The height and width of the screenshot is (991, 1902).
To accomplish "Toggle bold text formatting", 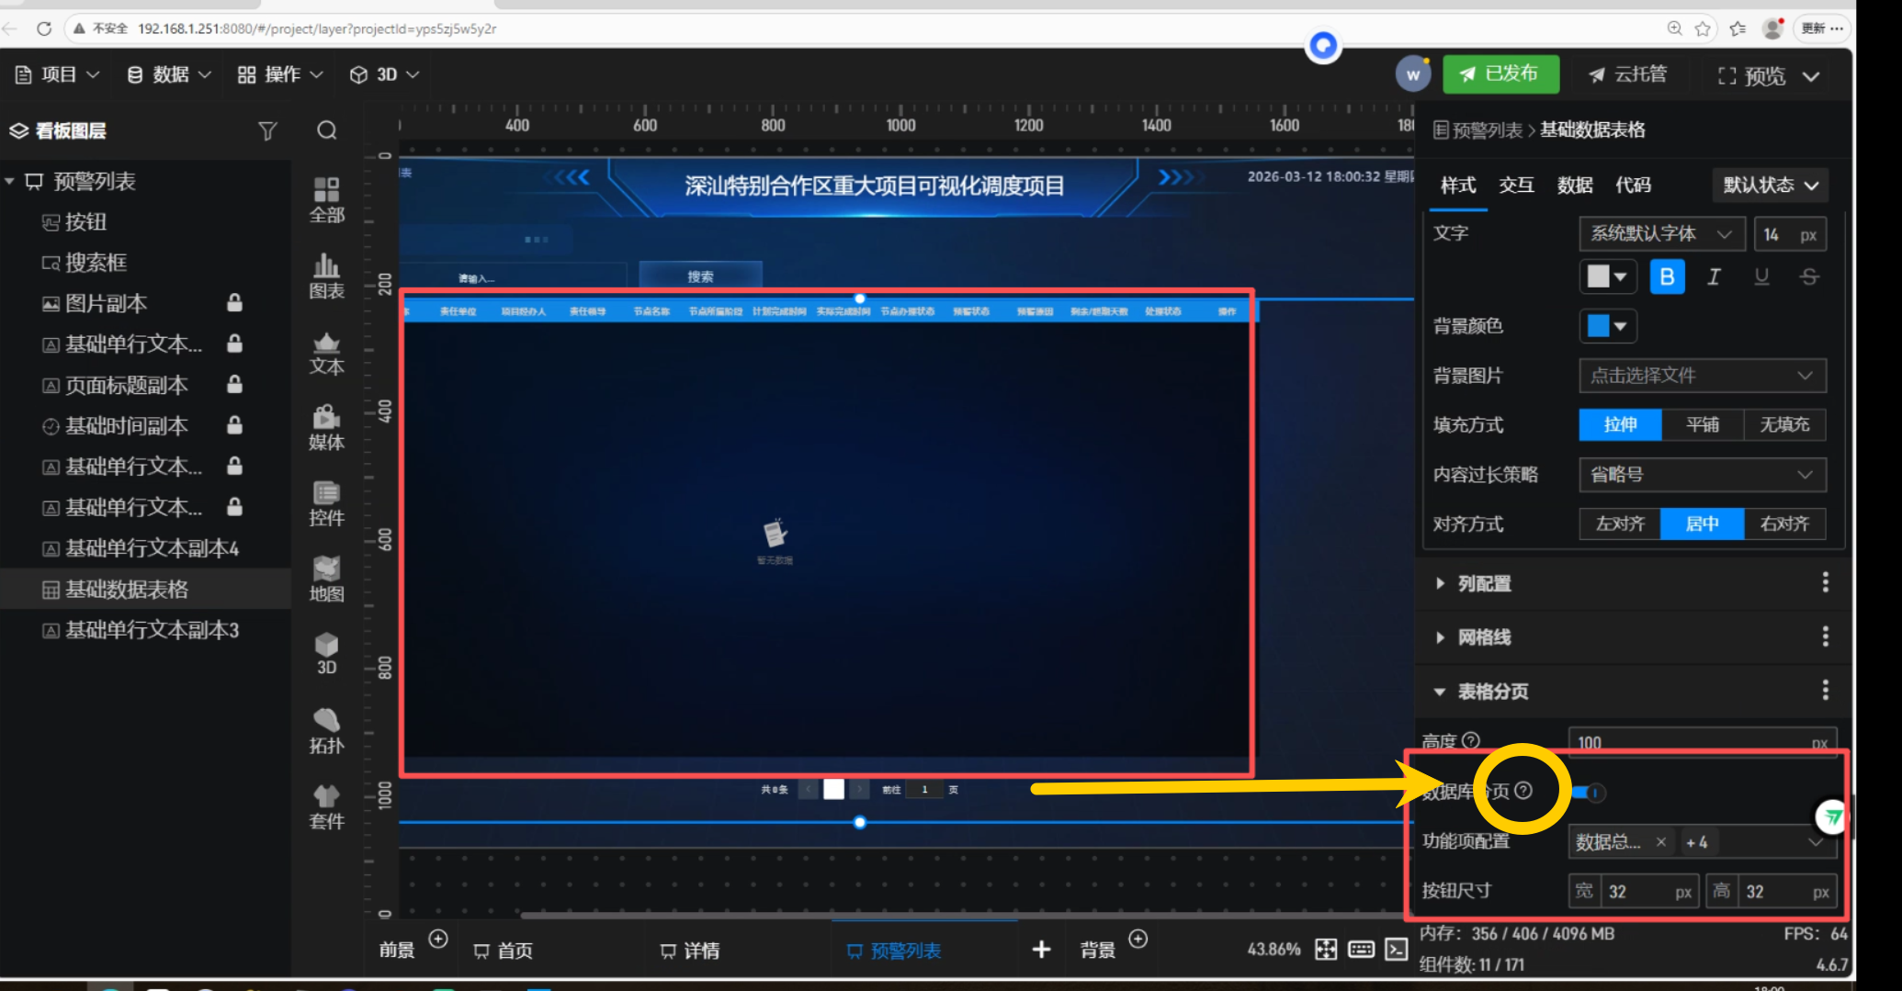I will 1667,276.
